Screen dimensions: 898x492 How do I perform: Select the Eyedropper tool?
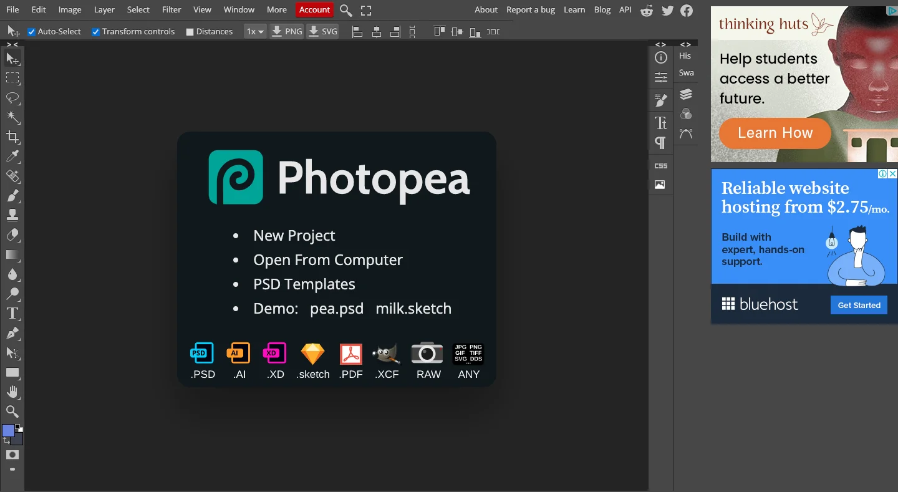pyautogui.click(x=12, y=157)
